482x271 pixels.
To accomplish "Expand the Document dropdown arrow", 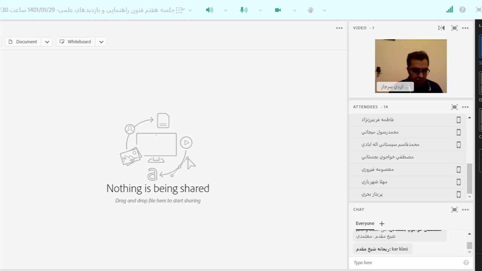I will 47,42.
